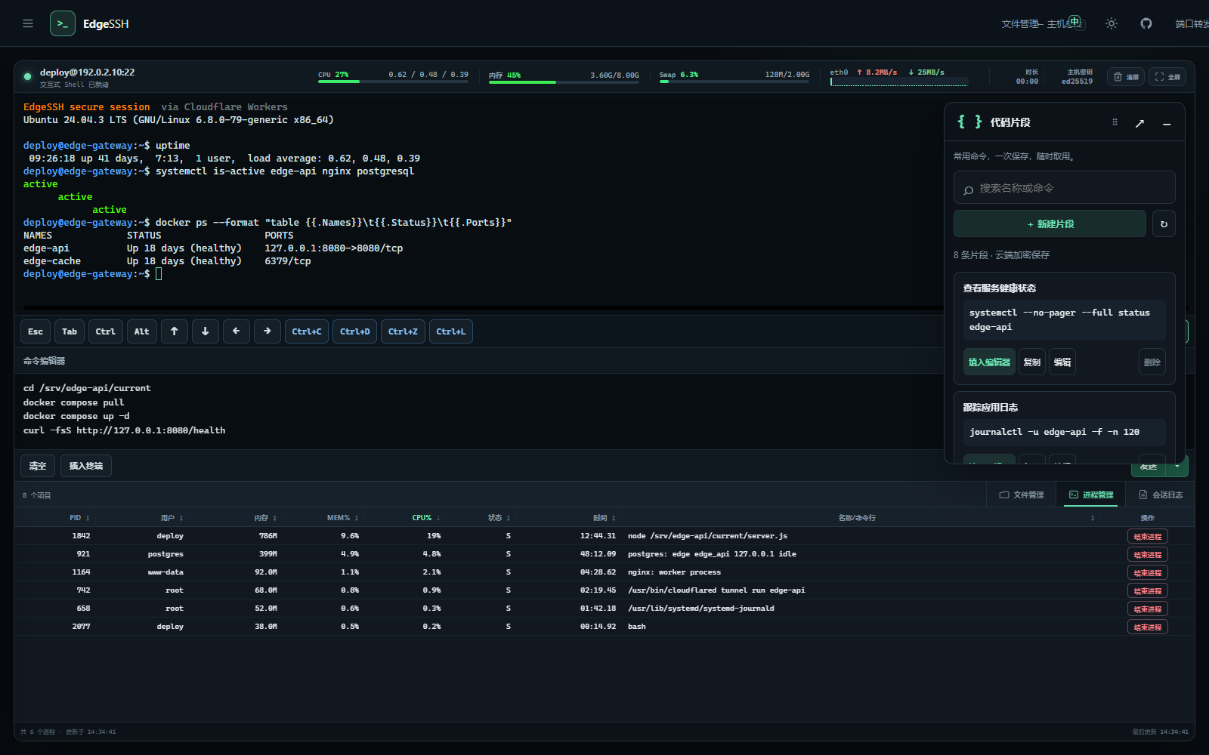1209x755 pixels.
Task: Open 文件管理 in the top navigation
Action: point(1020,24)
